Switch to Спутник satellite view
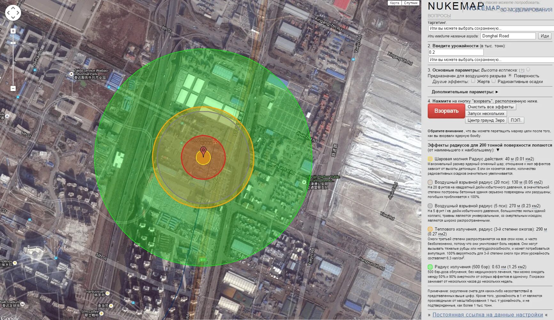Image resolution: width=554 pixels, height=320 pixels. tap(411, 3)
